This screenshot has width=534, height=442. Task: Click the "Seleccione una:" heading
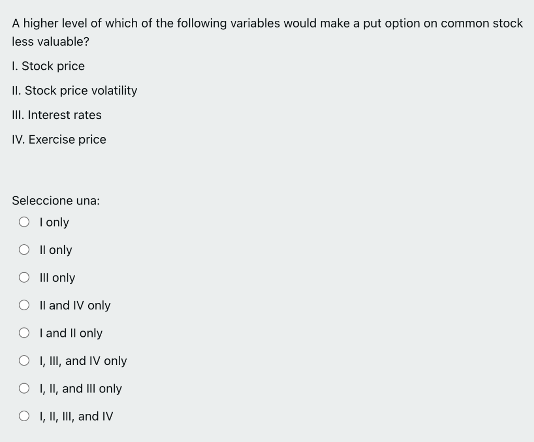tap(55, 200)
